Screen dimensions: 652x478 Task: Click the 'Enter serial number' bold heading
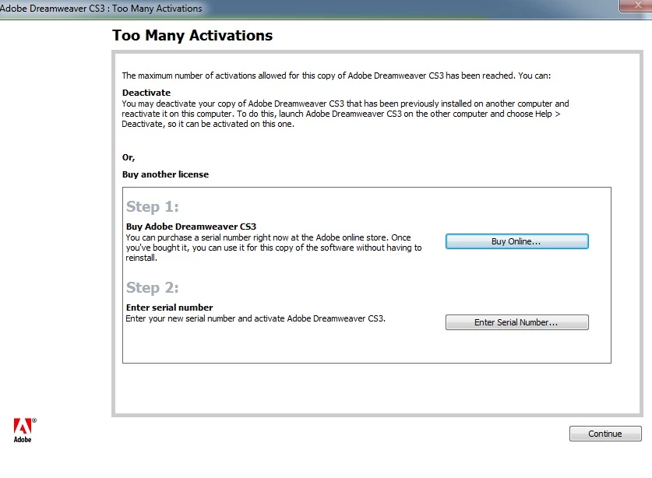[169, 308]
